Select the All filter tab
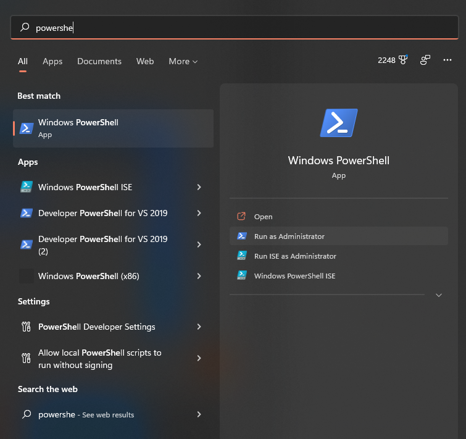This screenshot has width=466, height=439. tap(23, 61)
